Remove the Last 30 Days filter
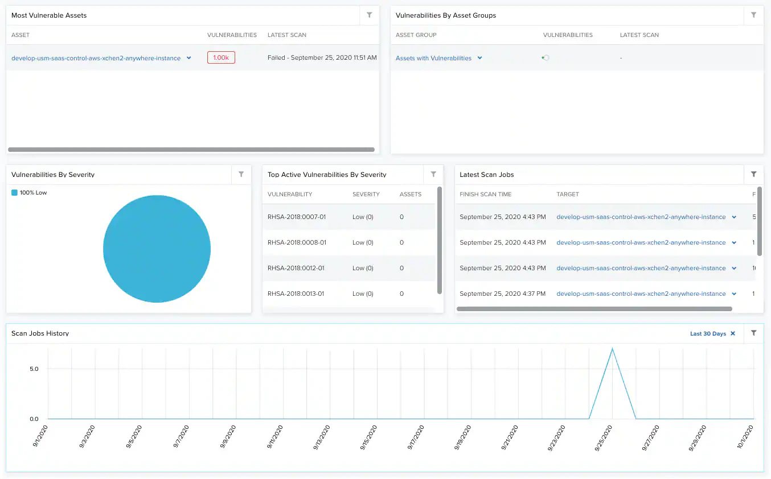 coord(733,333)
